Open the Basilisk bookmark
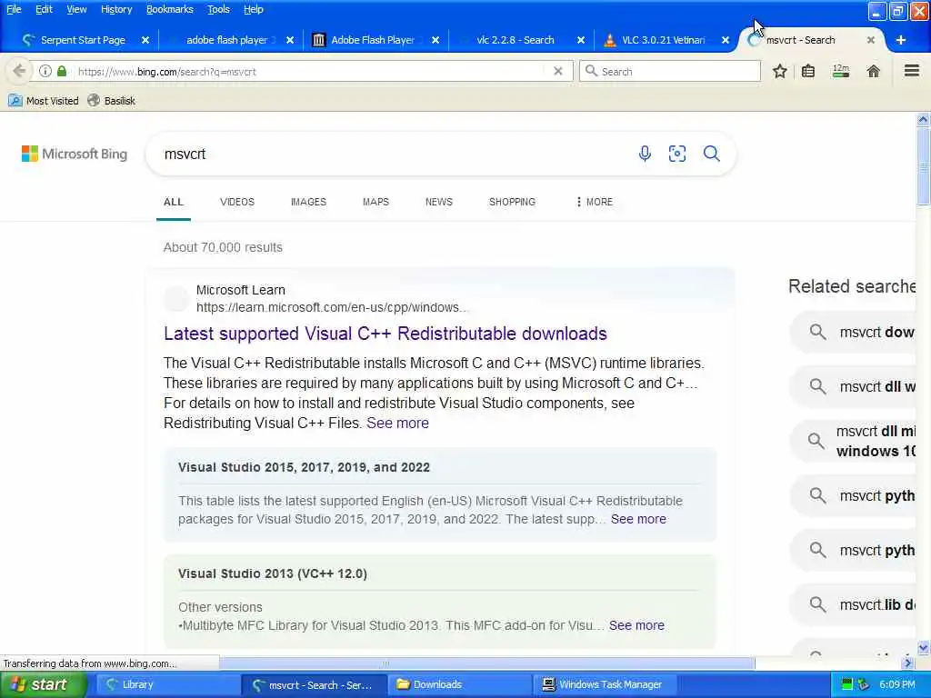 [112, 100]
